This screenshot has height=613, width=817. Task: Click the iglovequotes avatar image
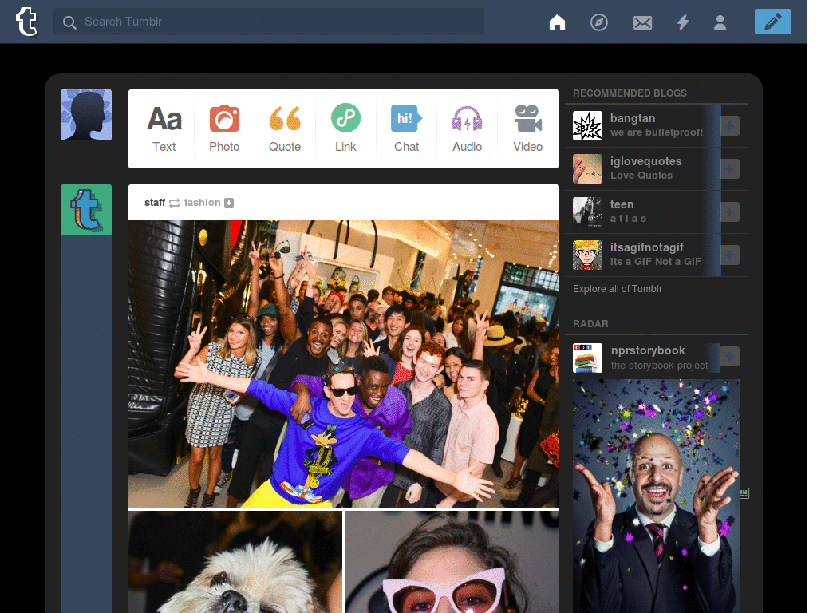pos(587,169)
